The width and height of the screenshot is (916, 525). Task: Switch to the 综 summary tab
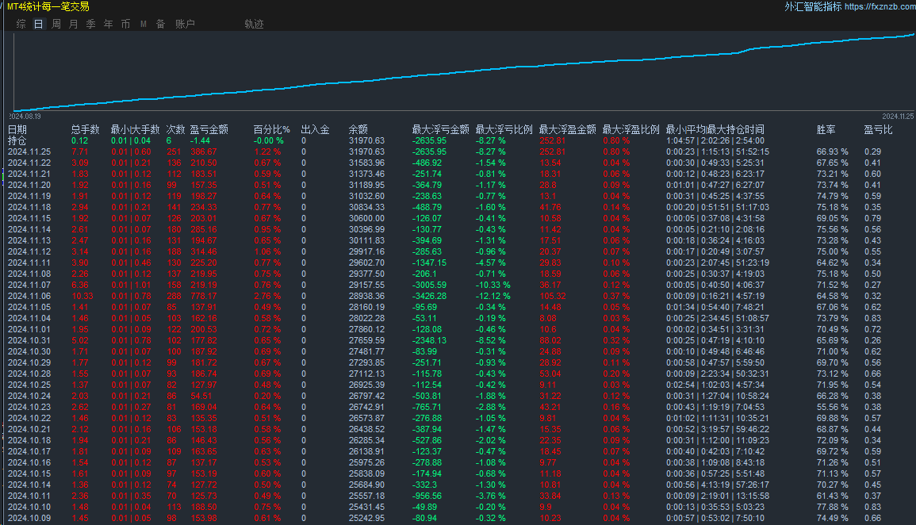(x=21, y=24)
